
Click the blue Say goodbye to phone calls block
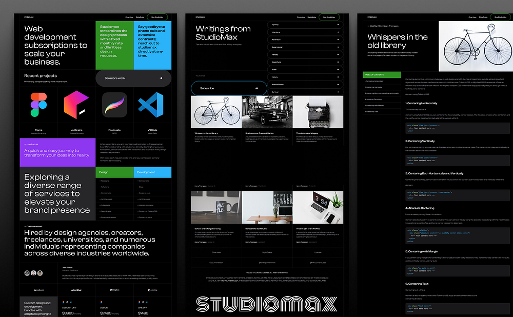pyautogui.click(x=152, y=45)
